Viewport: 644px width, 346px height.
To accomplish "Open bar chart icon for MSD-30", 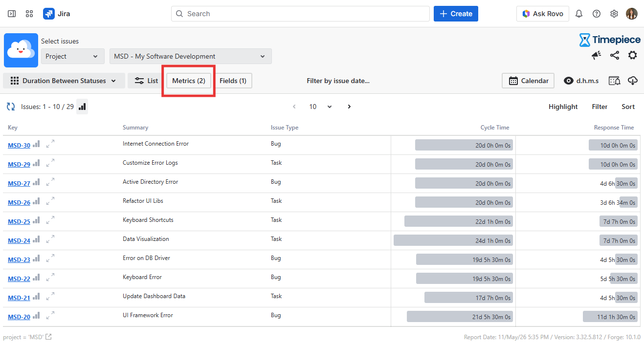I will point(36,144).
